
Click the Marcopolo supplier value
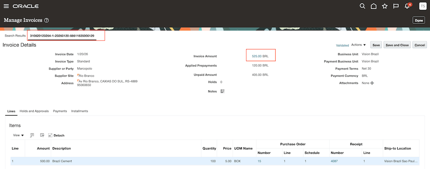click(x=85, y=69)
